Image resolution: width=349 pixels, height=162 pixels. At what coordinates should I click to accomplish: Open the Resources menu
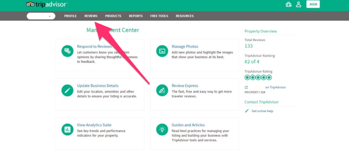tap(185, 16)
